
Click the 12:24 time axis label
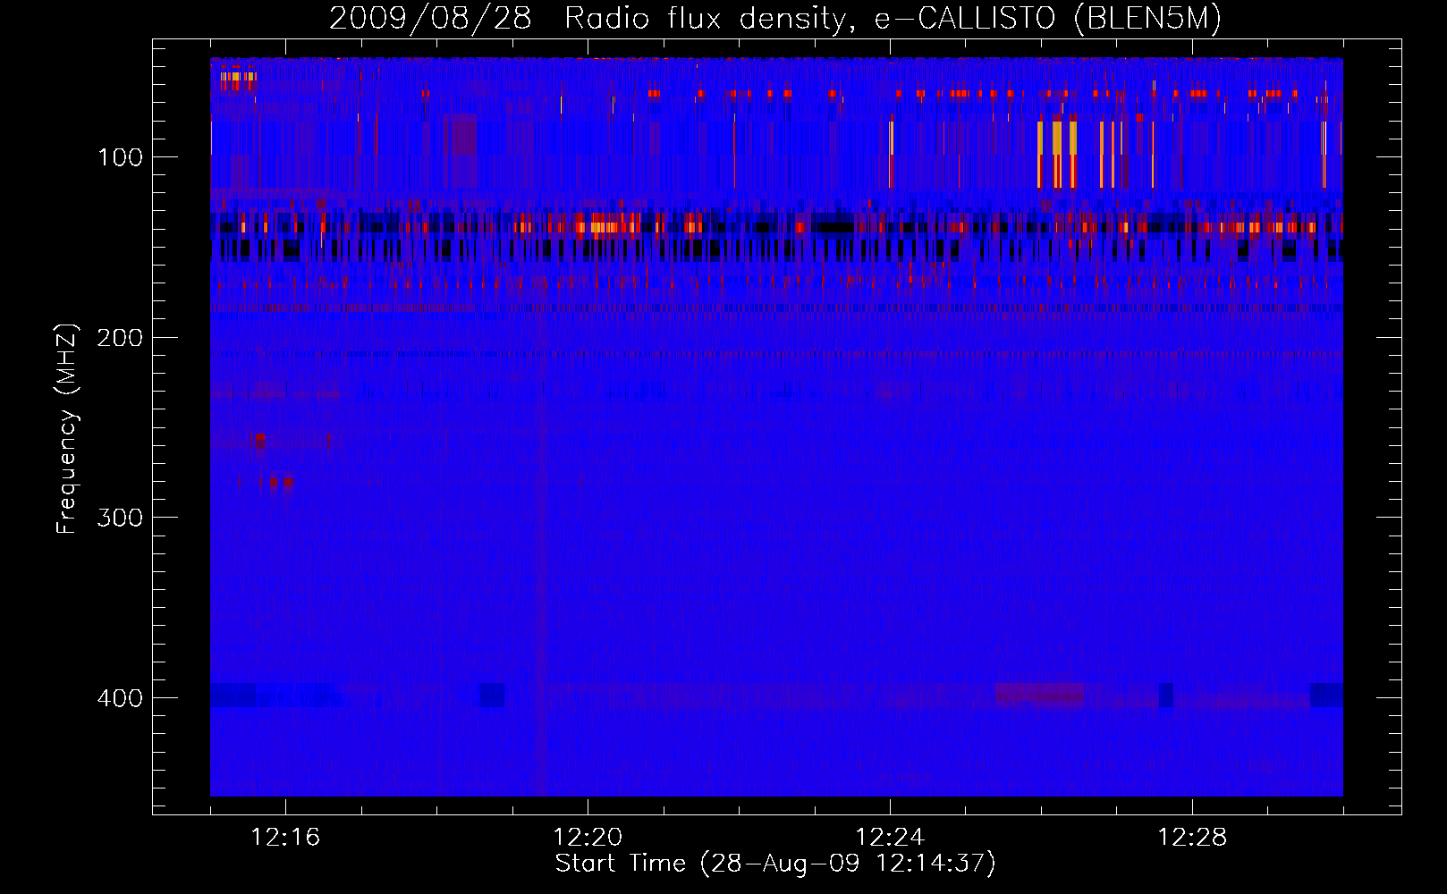pyautogui.click(x=890, y=837)
